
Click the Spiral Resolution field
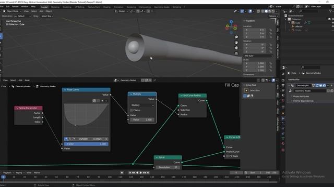tap(168, 167)
